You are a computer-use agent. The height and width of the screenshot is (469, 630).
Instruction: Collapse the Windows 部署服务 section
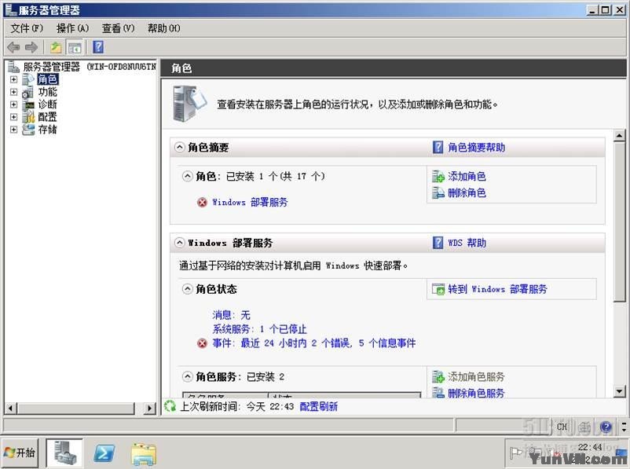pos(180,243)
